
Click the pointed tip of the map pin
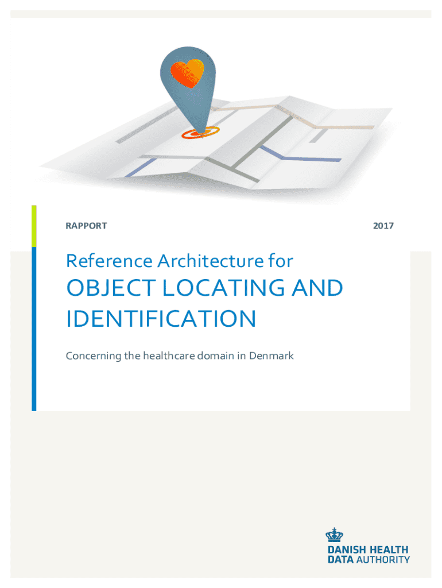200,131
